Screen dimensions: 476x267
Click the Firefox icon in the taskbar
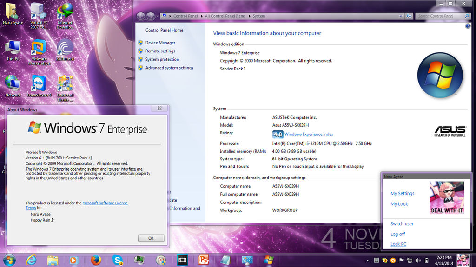tap(96, 260)
